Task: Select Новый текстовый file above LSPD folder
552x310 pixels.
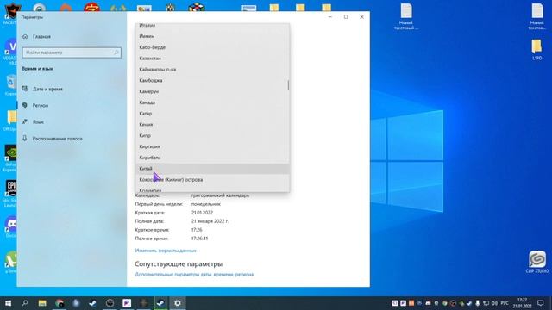Action: tap(537, 16)
